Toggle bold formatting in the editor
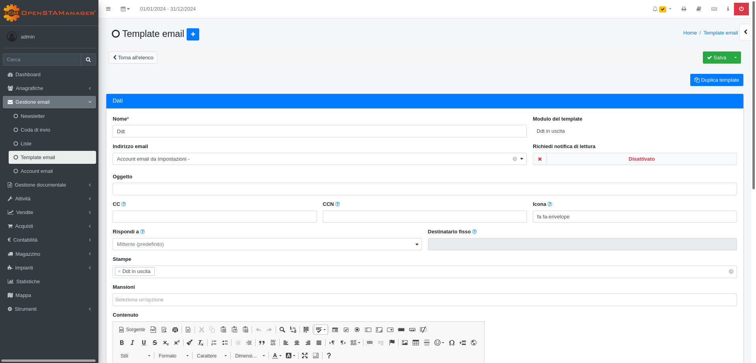Viewport: 756px width, 363px height. click(x=122, y=343)
